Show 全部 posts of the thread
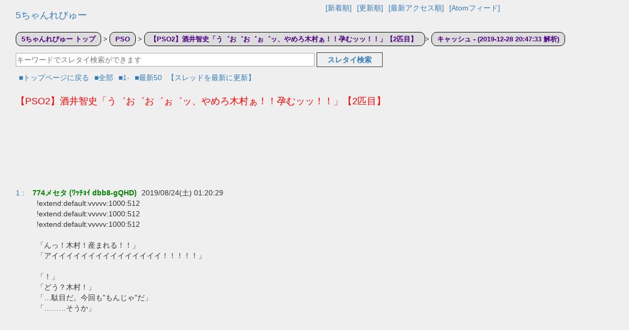 coord(104,78)
